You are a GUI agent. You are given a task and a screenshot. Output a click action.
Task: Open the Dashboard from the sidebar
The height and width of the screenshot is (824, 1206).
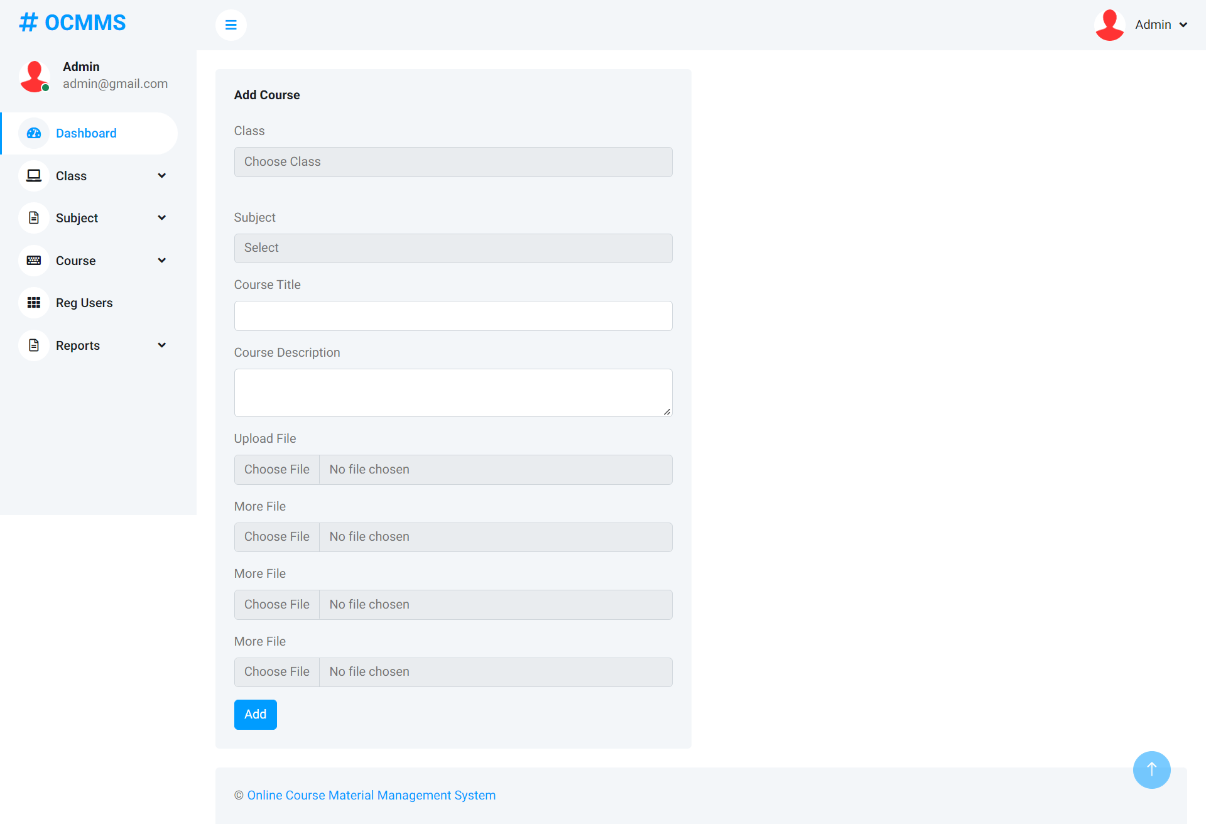86,133
